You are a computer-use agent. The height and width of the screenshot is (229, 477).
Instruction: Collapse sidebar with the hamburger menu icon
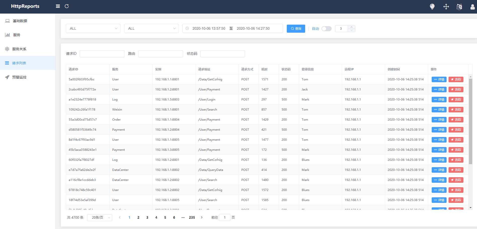tap(58, 6)
